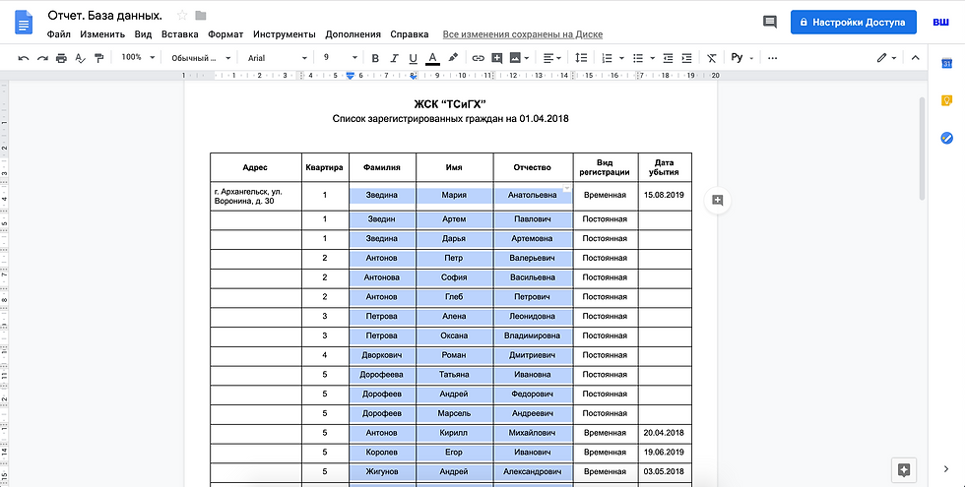Click the "Вид регистрации" column header
Screen dimensions: 965x487
(605, 168)
